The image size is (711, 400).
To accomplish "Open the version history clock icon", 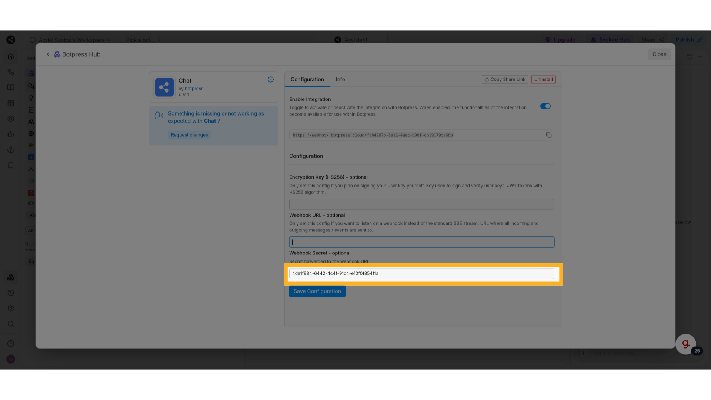I will 11,293.
